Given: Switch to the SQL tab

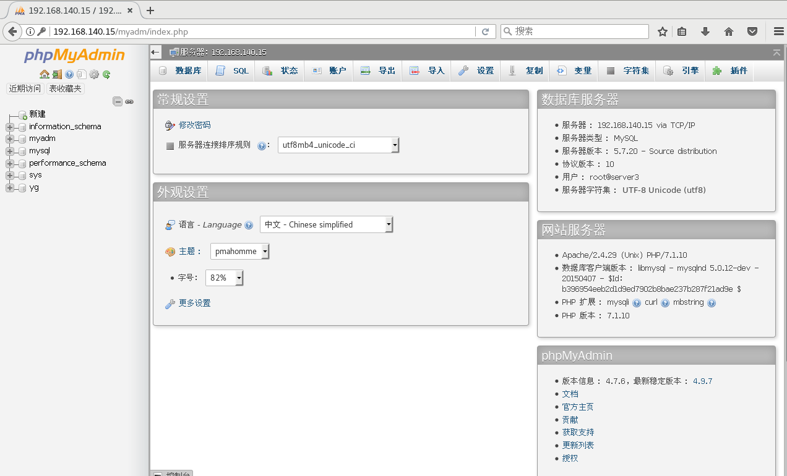Looking at the screenshot, I should pyautogui.click(x=233, y=70).
